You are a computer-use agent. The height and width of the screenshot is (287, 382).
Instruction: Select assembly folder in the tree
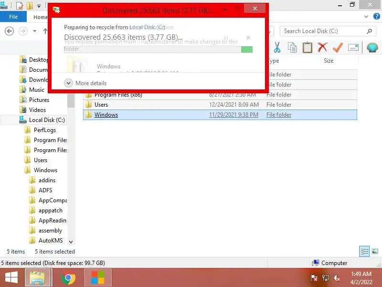point(45,231)
